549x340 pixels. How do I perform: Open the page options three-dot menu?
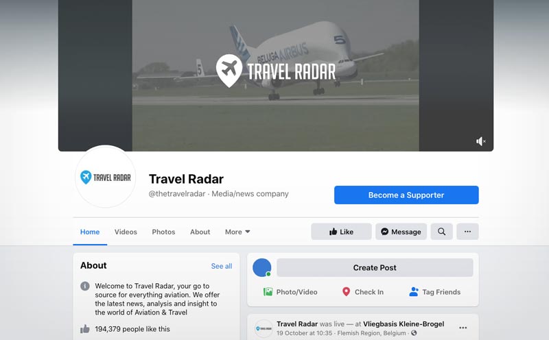click(467, 232)
